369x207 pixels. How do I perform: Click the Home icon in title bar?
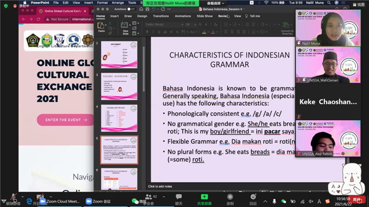(141, 9)
